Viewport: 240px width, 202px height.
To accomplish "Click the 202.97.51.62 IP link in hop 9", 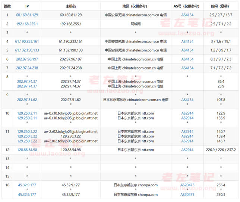I will coord(27,100).
